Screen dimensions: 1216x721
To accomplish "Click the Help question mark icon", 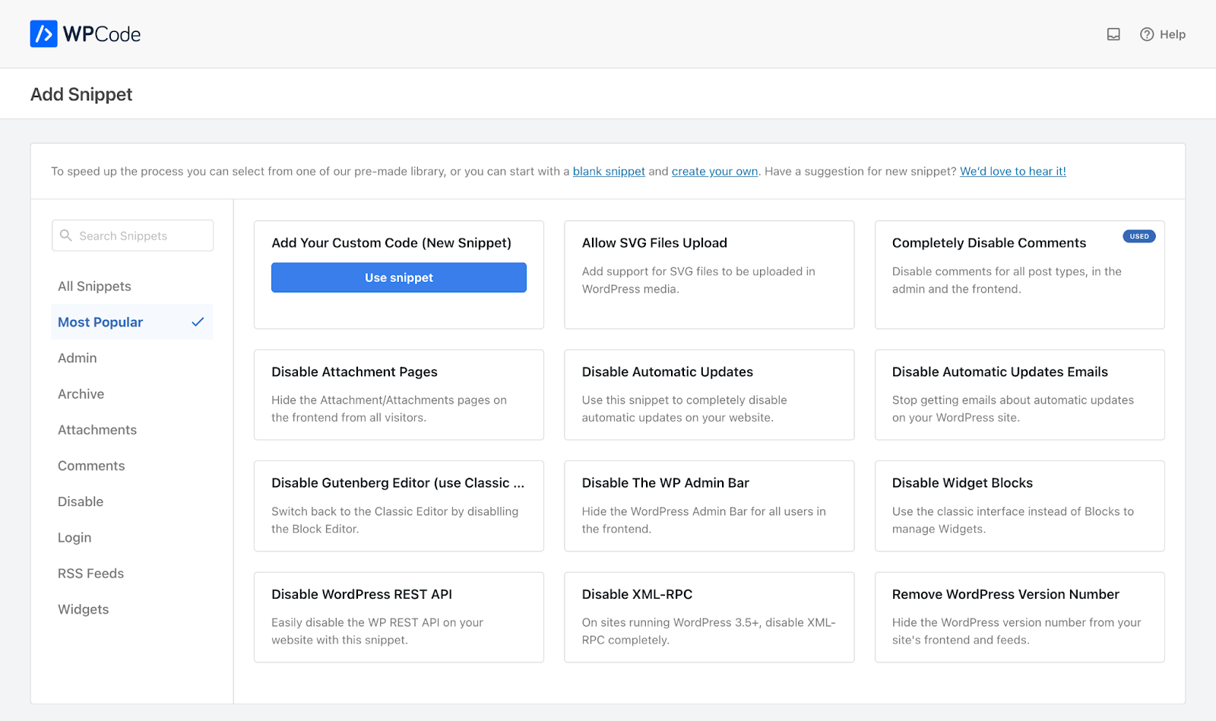I will (1147, 34).
